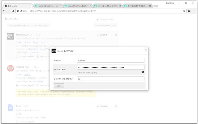Open the SteemitVWVoter toolbar extension icon

(x=189, y=11)
